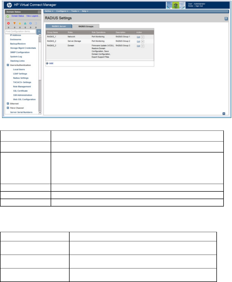The image size is (232, 282).
Task: Open Local Users tree item
Action: click(19, 70)
